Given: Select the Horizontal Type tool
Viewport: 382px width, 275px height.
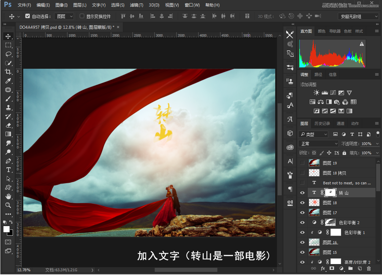Looking at the screenshot, I should (8, 170).
